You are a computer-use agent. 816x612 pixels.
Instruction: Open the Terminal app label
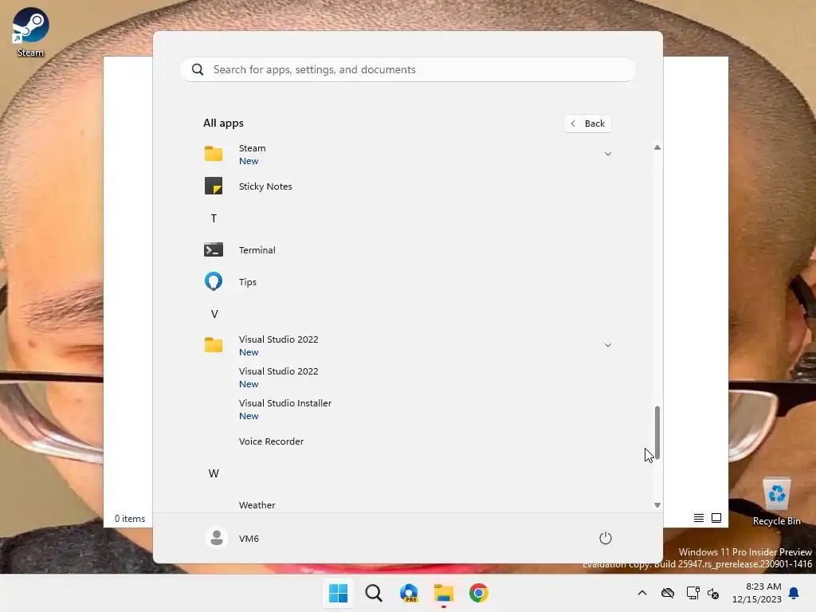[257, 249]
